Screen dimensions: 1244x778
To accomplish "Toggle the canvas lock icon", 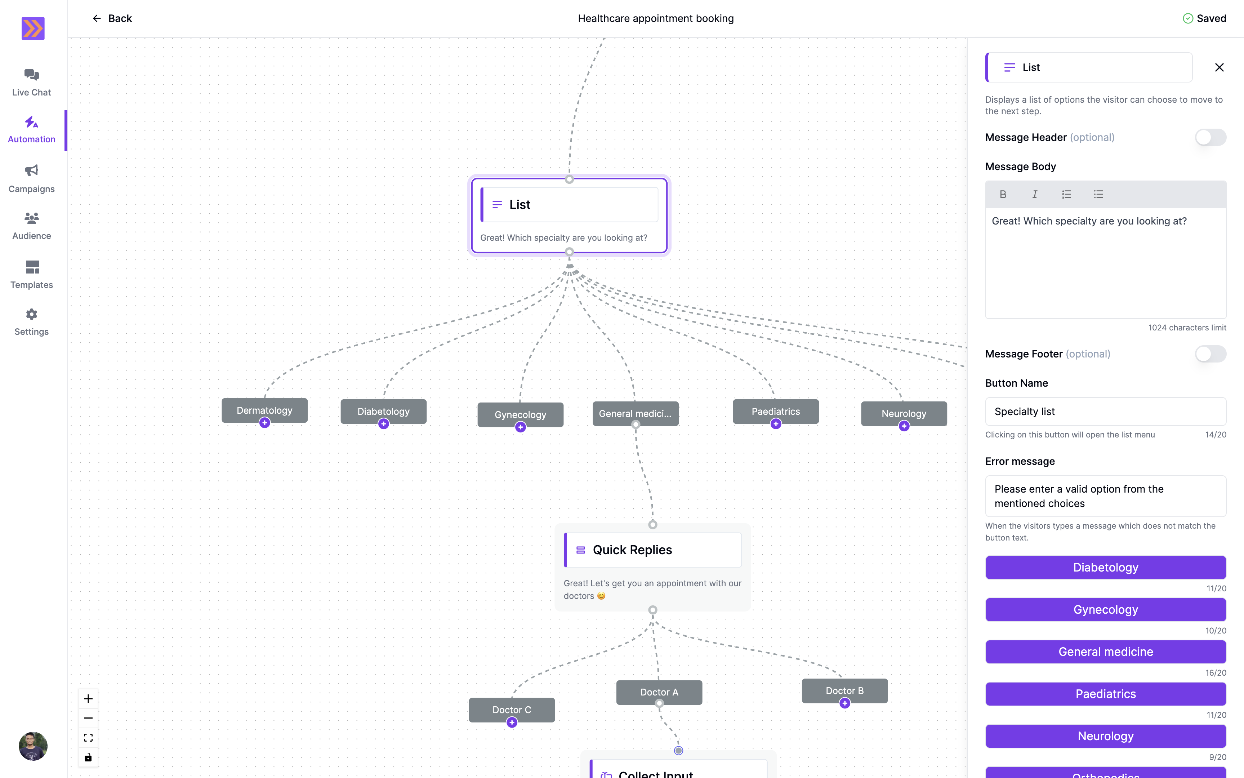I will (88, 757).
